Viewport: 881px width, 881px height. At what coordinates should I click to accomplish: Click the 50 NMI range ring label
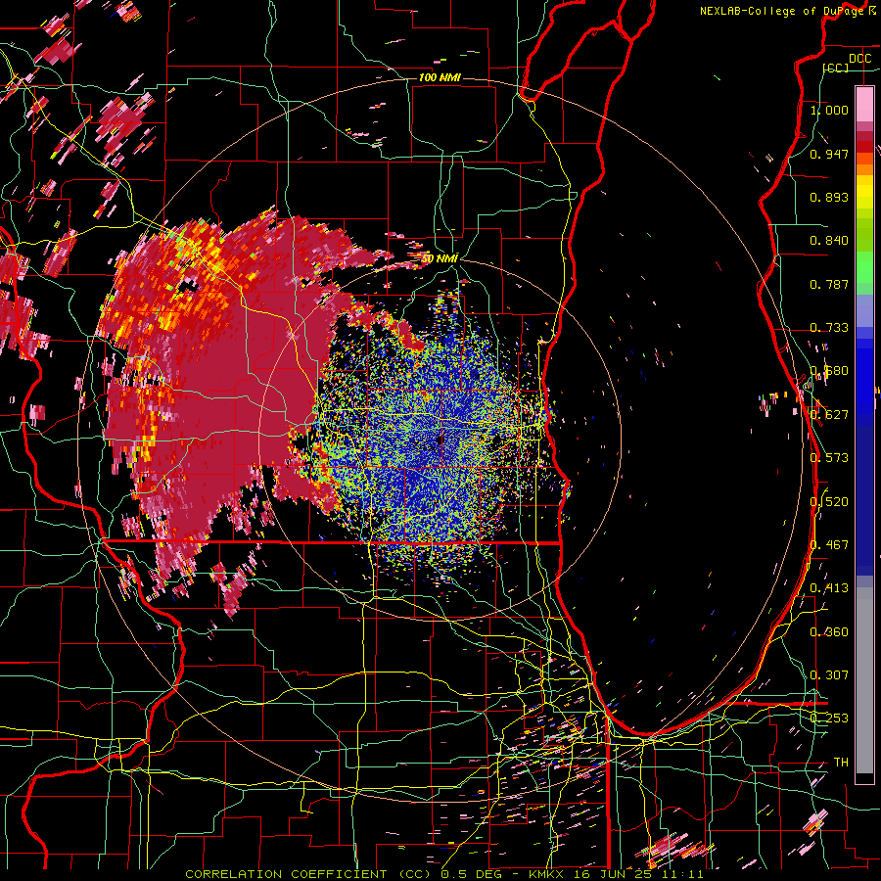click(440, 258)
